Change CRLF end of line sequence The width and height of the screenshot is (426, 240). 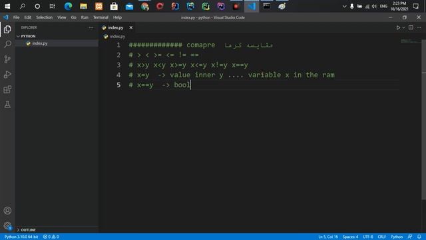point(381,237)
